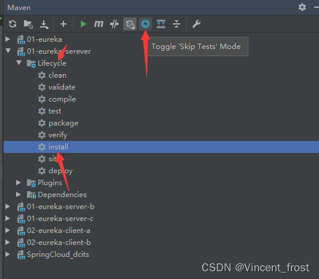Image resolution: width=319 pixels, height=279 pixels.
Task: Download sources and documentation icon
Action: point(44,24)
